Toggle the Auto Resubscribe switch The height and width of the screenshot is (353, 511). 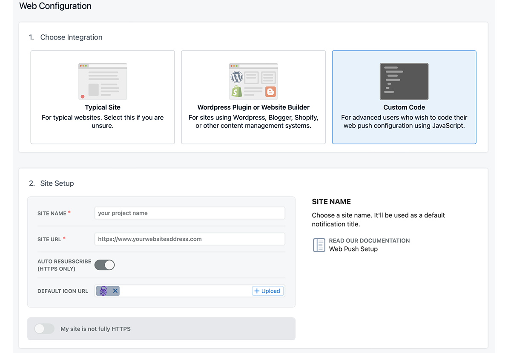pyautogui.click(x=105, y=265)
